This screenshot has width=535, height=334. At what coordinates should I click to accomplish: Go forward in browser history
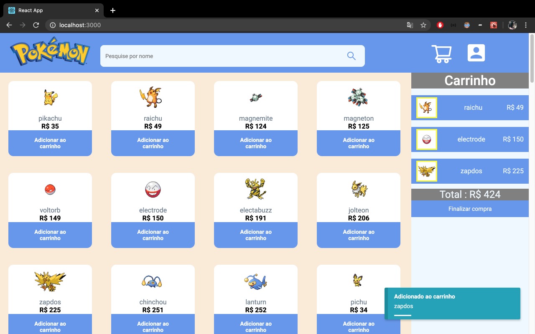point(23,25)
